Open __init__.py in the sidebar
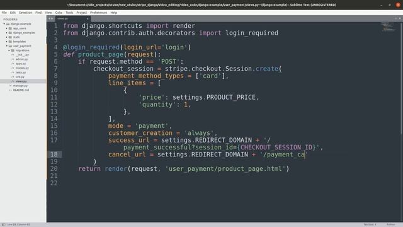403x227 pixels. [x=22, y=55]
